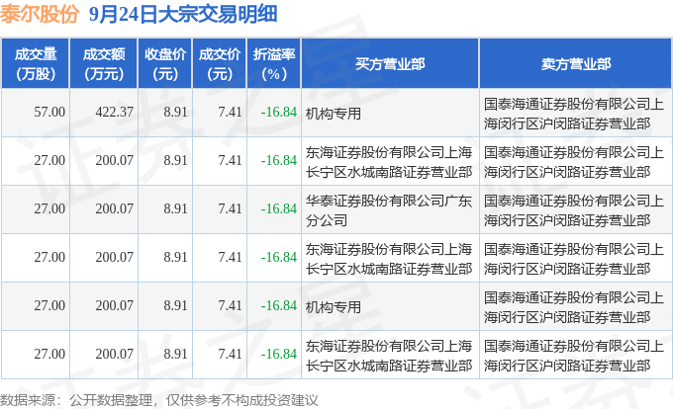Select the 收盘价(元) column header
This screenshot has width=673, height=409.
pos(165,63)
